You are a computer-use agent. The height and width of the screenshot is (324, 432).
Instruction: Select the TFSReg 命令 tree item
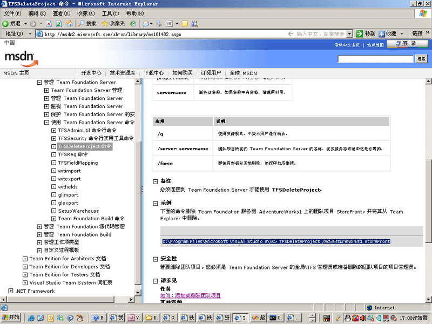[x=73, y=154]
